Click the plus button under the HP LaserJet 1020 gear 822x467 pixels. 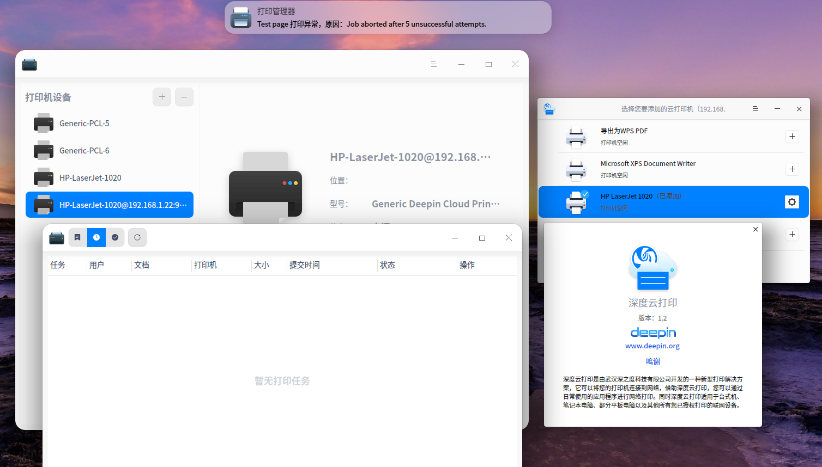point(793,235)
